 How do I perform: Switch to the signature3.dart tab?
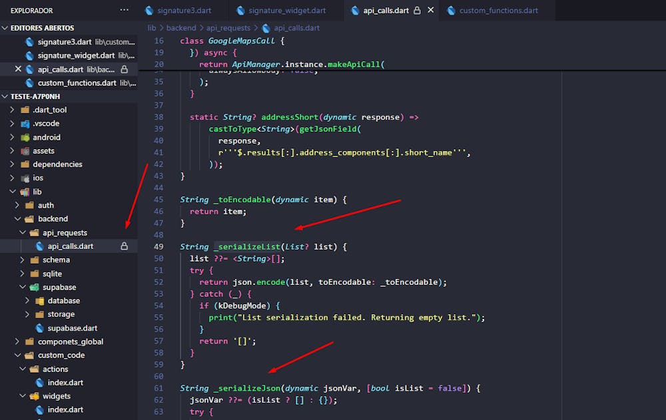[182, 11]
